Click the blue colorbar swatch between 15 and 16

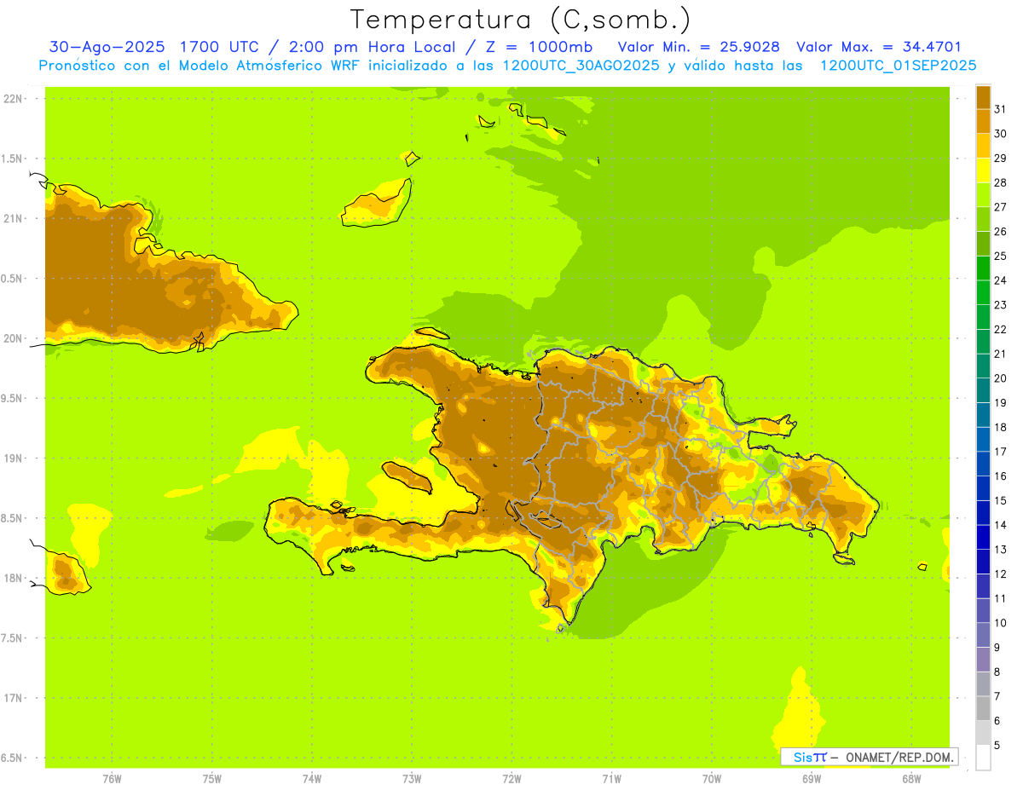(983, 487)
